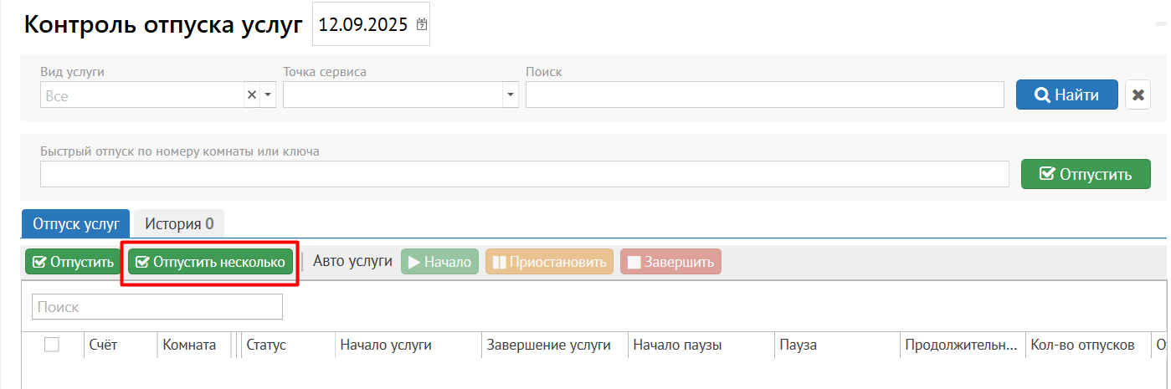Switch to the История tab
The width and height of the screenshot is (1171, 389).
coord(178,223)
